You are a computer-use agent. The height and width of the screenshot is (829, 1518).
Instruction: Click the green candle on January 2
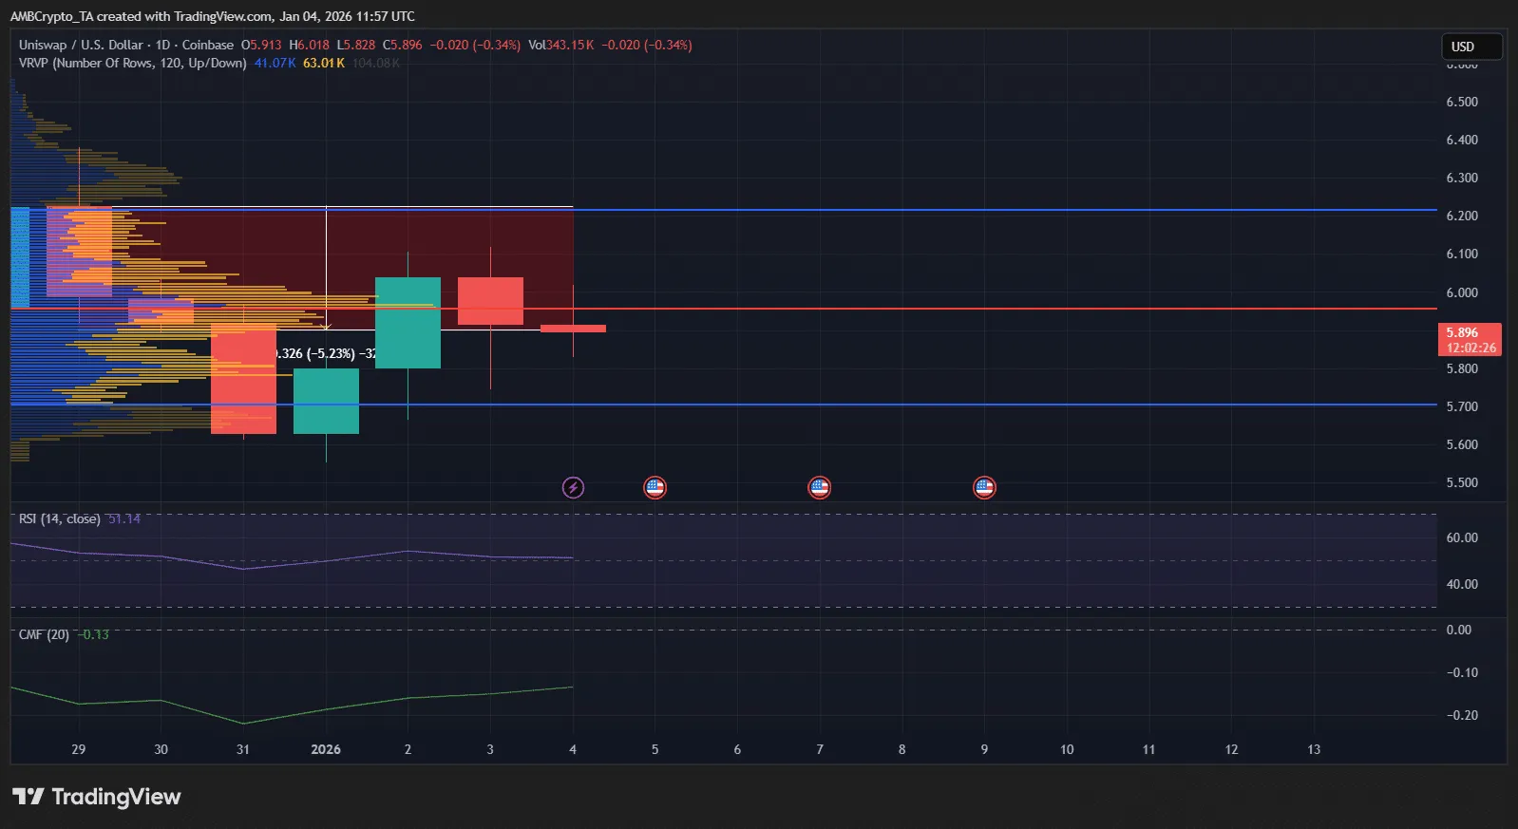coord(408,323)
